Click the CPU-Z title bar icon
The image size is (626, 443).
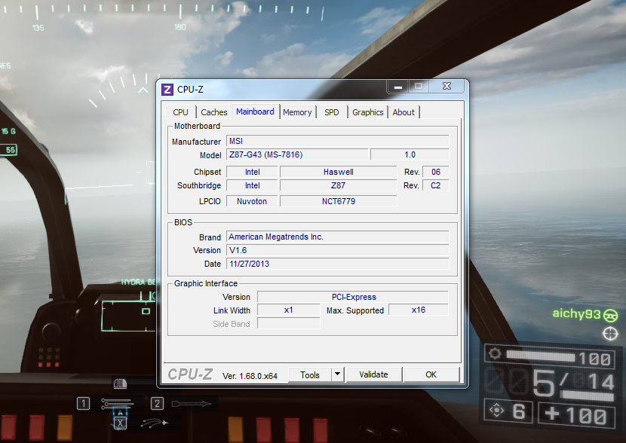pos(167,90)
